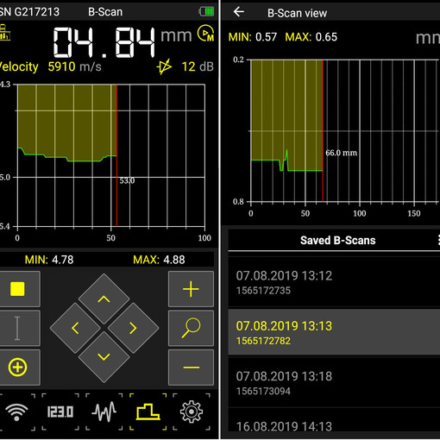The image size is (440, 440).
Task: Open saved scan 16.08.2019 14:13
Action: tap(334, 420)
